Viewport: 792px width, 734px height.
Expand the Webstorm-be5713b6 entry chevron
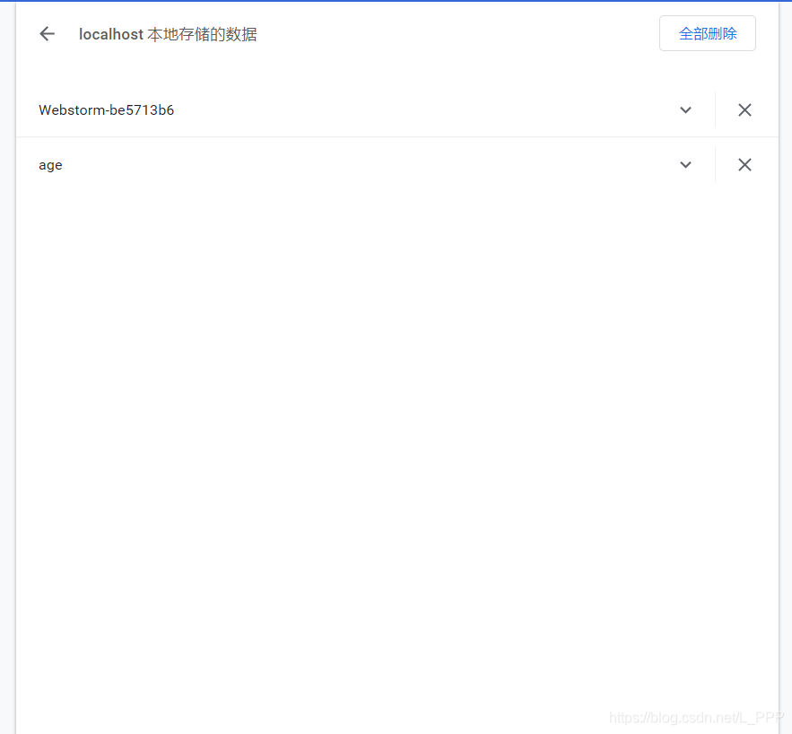click(685, 109)
